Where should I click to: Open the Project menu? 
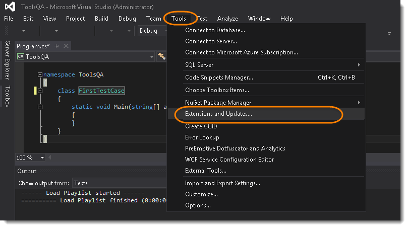(76, 19)
